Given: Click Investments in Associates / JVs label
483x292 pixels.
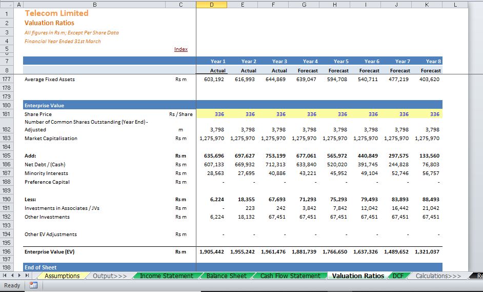Looking at the screenshot, I should (x=62, y=208).
